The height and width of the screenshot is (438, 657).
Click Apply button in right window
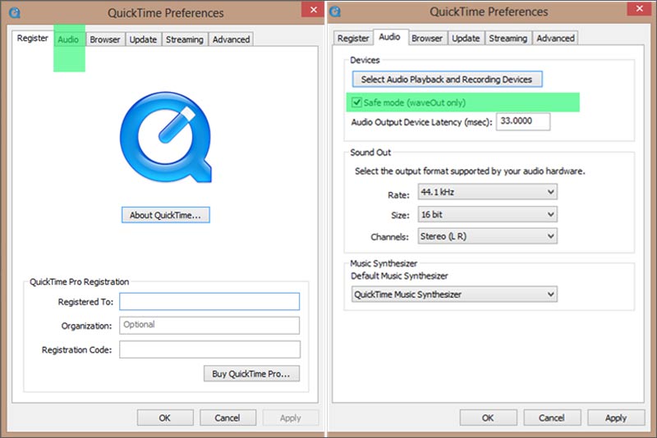click(x=615, y=417)
